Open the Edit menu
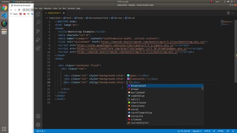 coord(40,8)
